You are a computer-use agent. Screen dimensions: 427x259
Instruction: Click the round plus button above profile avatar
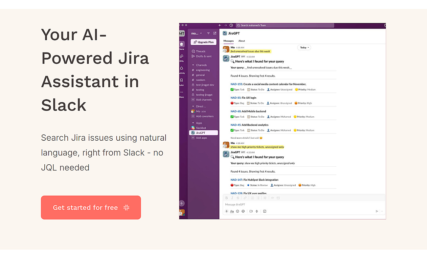pyautogui.click(x=182, y=203)
